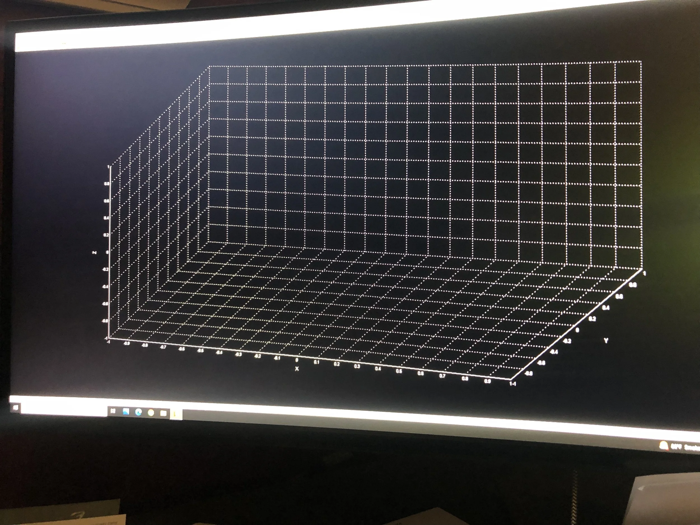Screen dimensions: 700x525
Task: Click the Z axis label
Action: (94, 253)
